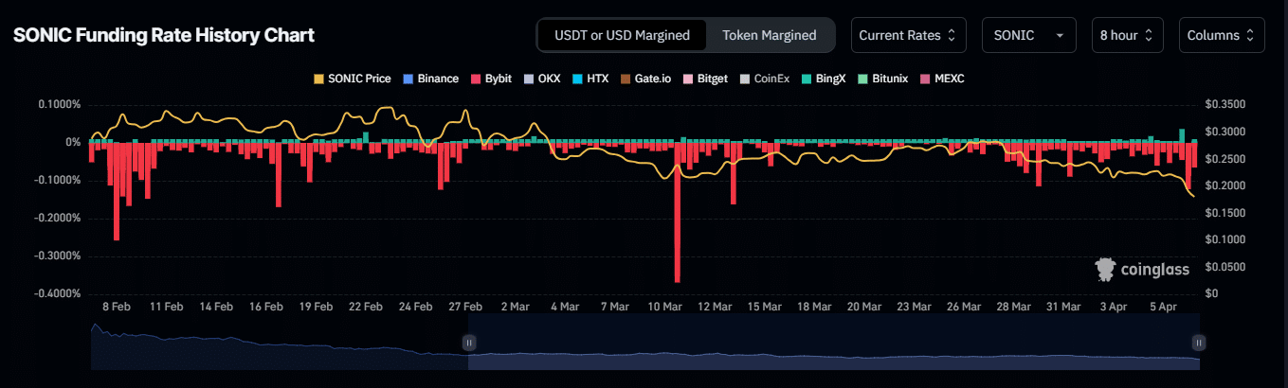Click the CoinEx legend color marker
1288x388 pixels.
(x=747, y=79)
